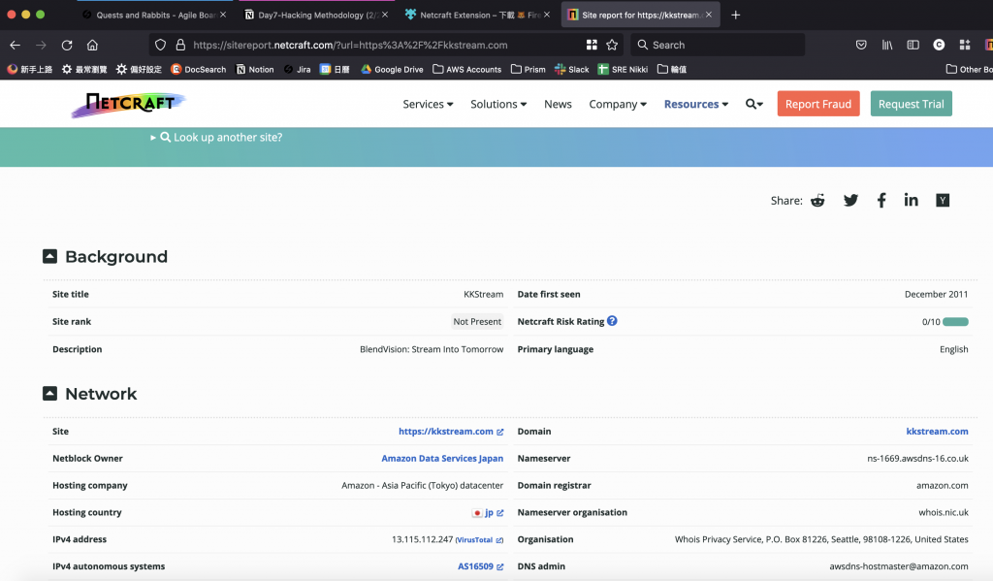Open Prism bookmark folder

529,69
